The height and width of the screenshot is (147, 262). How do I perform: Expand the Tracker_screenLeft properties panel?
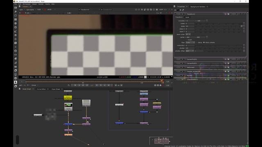coord(176,71)
